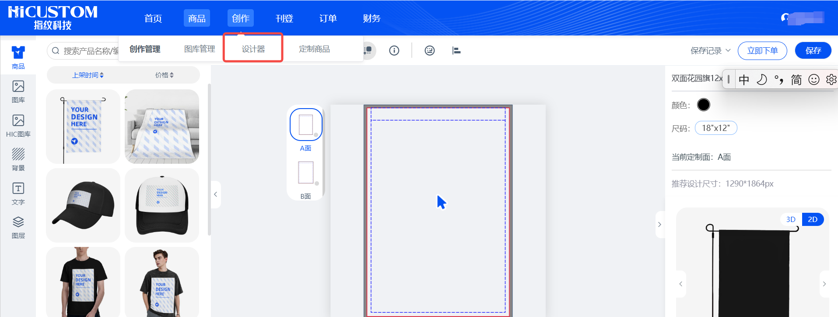The width and height of the screenshot is (838, 317).
Task: Expand the 保存记录 dropdown
Action: (x=711, y=50)
